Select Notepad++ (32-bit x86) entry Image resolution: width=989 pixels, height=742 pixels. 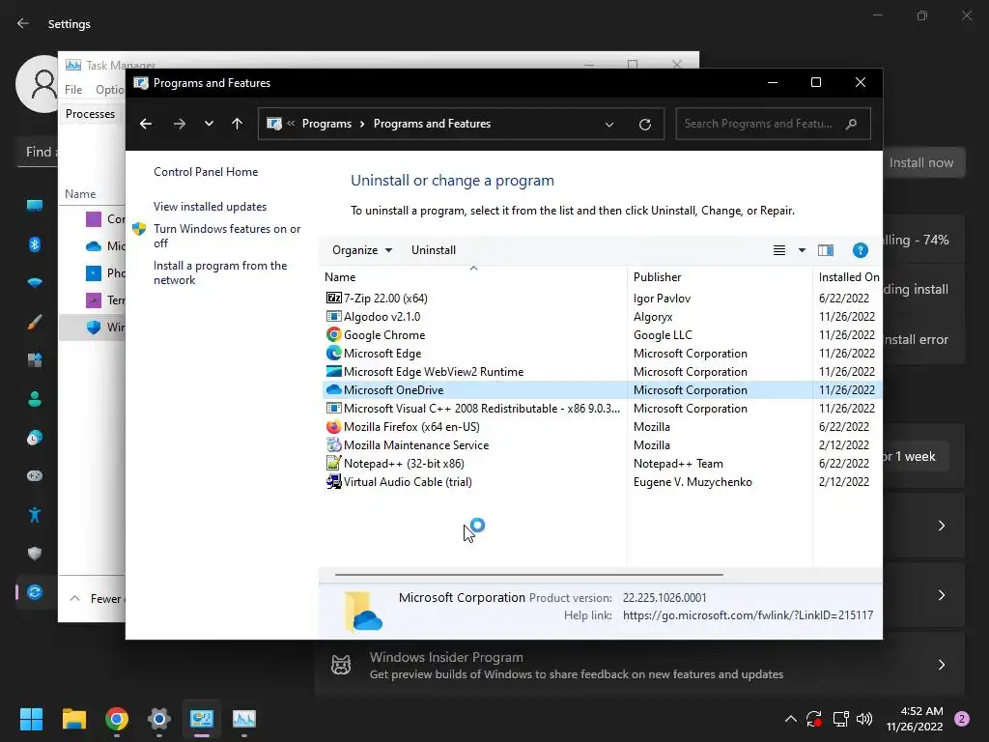pos(404,464)
